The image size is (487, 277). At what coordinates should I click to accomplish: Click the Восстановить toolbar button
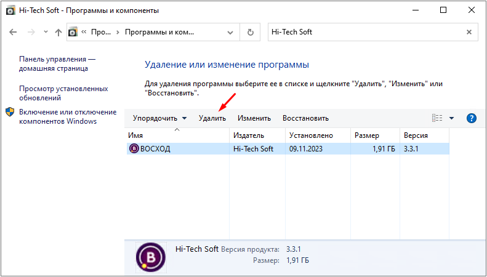(305, 118)
